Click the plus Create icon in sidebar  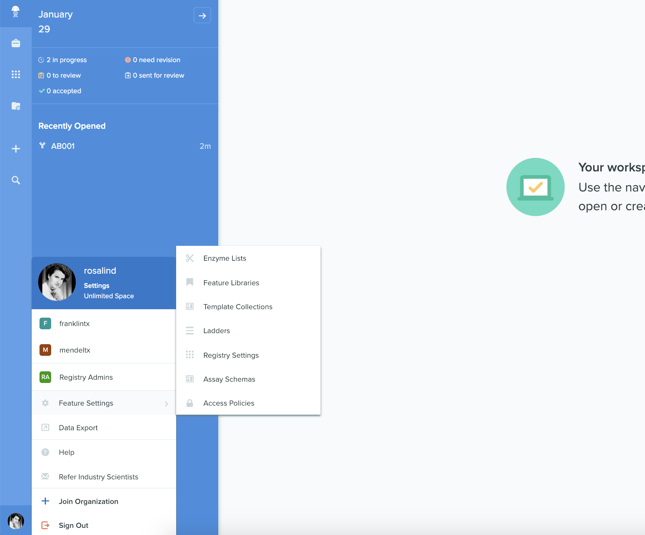click(16, 149)
